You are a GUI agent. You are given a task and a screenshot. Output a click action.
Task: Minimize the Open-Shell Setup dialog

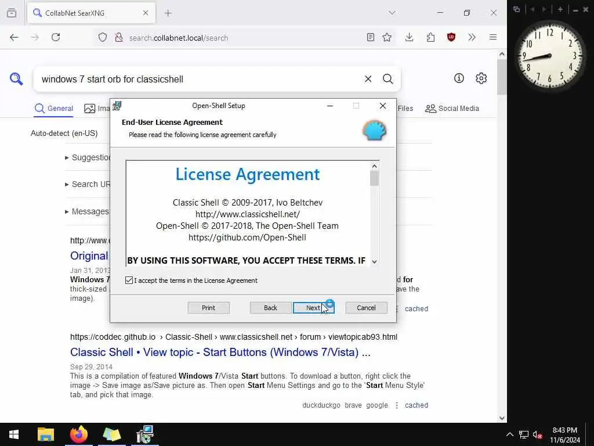tap(330, 106)
